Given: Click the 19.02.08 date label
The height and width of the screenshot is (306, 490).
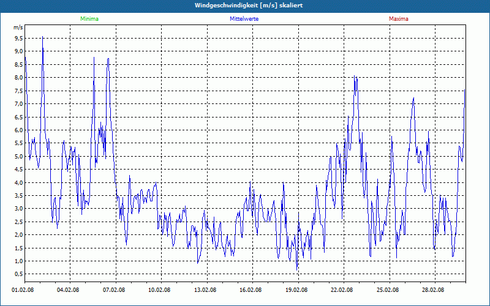Looking at the screenshot, I should 296,289.
